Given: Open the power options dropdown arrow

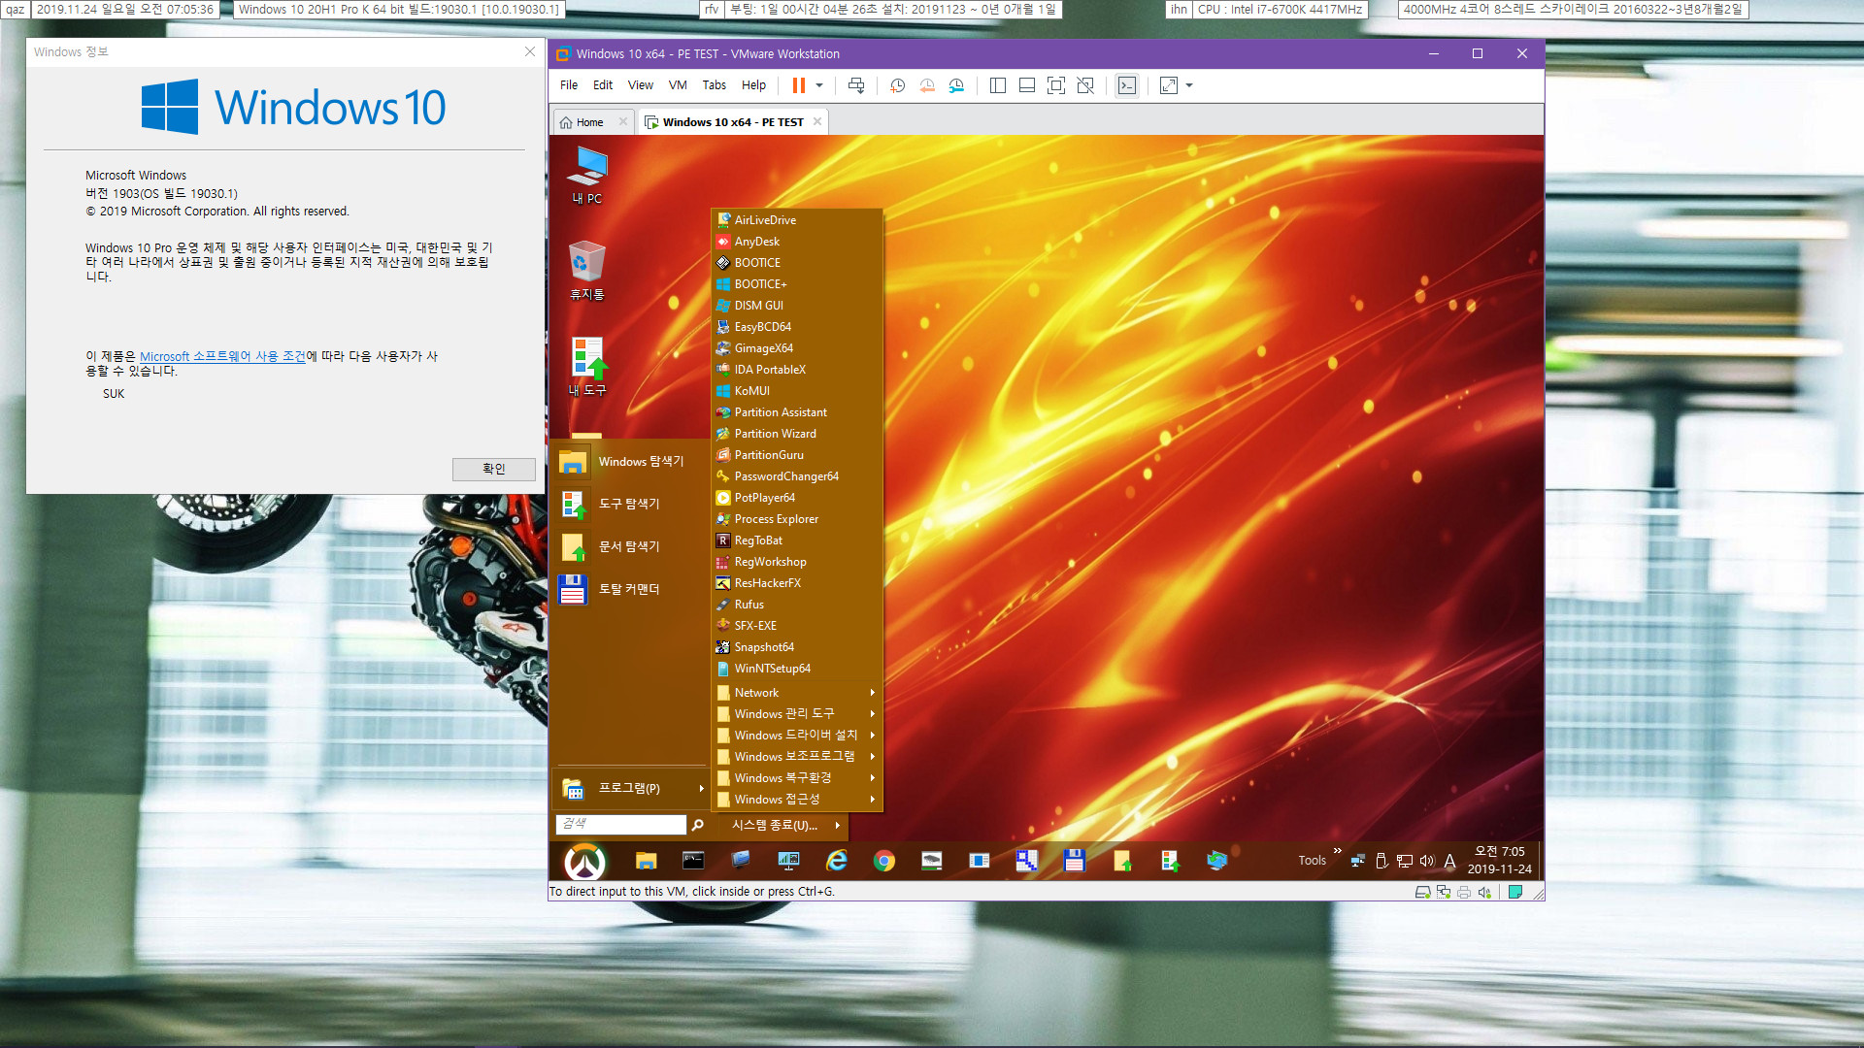Looking at the screenshot, I should [x=819, y=85].
